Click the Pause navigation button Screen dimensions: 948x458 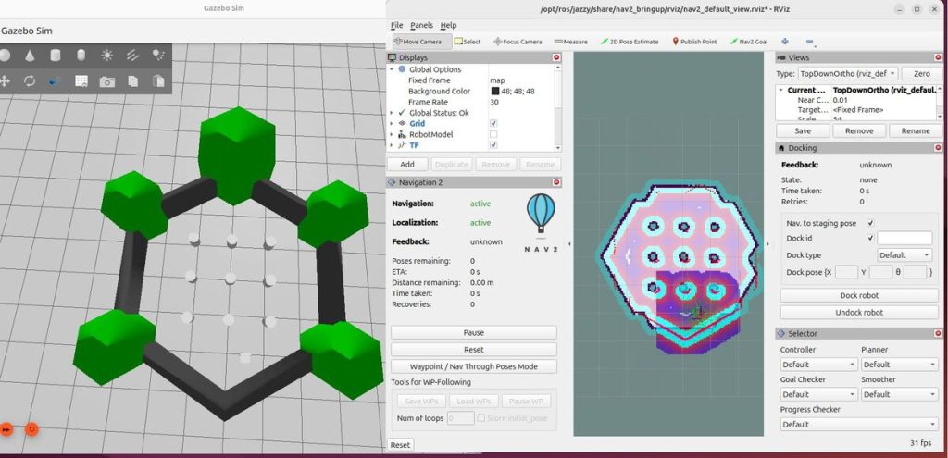[x=473, y=332]
